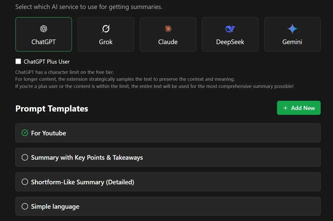
Task: Click the ChatGPT Plus User label text
Action: (x=47, y=62)
